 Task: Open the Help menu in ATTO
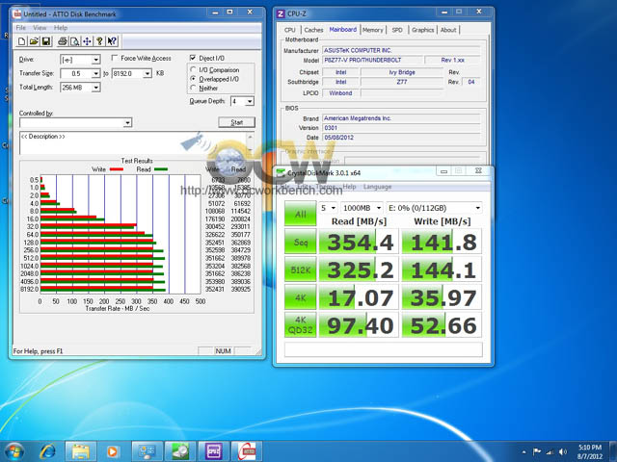[61, 28]
